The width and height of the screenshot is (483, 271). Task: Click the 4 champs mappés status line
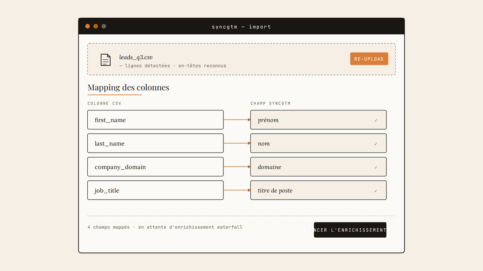[x=165, y=227]
